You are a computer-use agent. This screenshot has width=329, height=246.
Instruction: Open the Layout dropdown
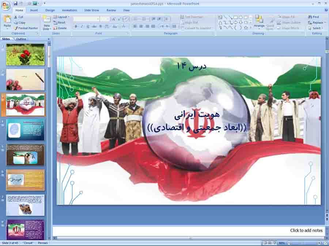click(61, 17)
